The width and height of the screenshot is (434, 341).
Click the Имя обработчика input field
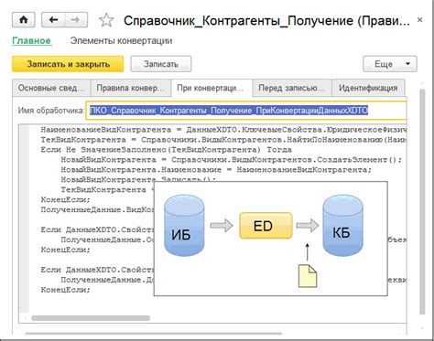(246, 111)
